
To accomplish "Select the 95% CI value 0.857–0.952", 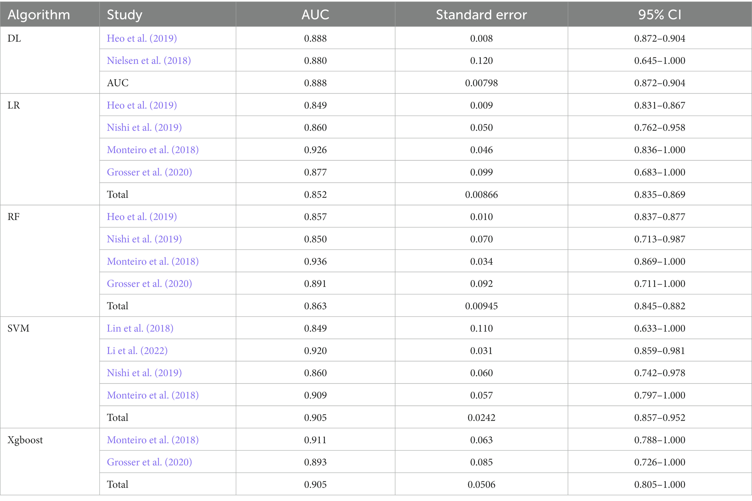I will coord(660,417).
